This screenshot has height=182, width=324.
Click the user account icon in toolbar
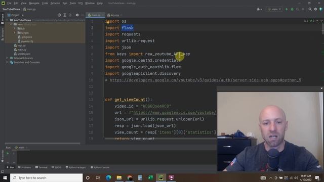pos(259,9)
